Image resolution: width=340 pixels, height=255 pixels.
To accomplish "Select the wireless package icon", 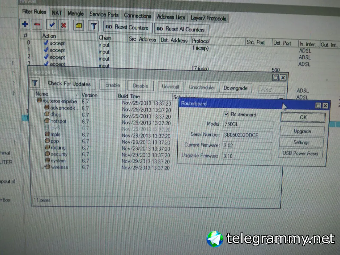I will pyautogui.click(x=48, y=167).
